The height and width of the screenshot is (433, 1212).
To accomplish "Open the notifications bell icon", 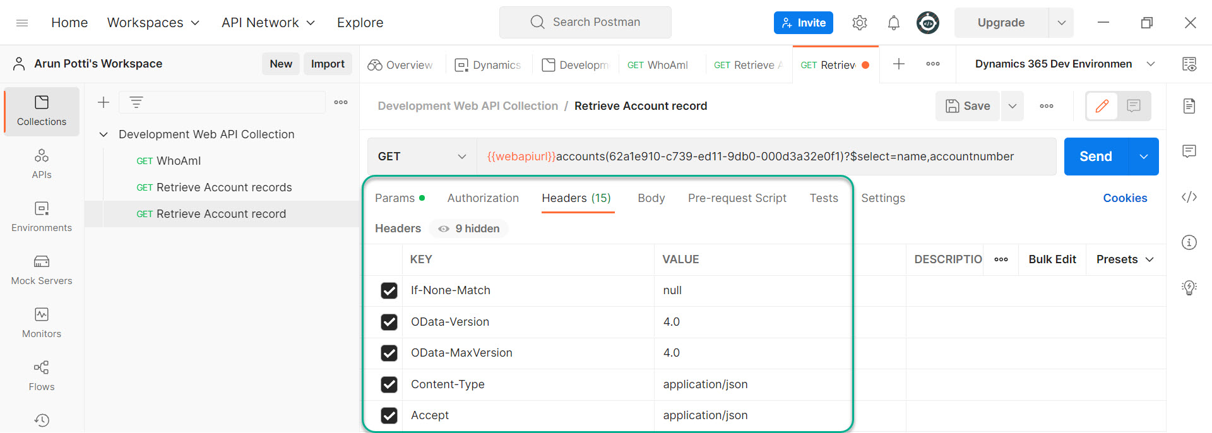I will pos(893,23).
